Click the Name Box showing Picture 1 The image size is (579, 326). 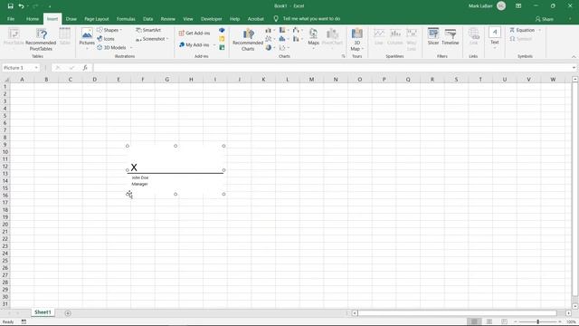[x=18, y=68]
